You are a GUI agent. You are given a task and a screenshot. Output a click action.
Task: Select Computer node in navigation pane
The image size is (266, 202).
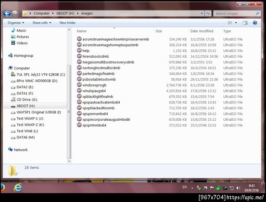click(19, 68)
